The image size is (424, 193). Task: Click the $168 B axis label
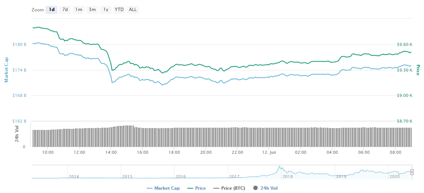pos(19,95)
